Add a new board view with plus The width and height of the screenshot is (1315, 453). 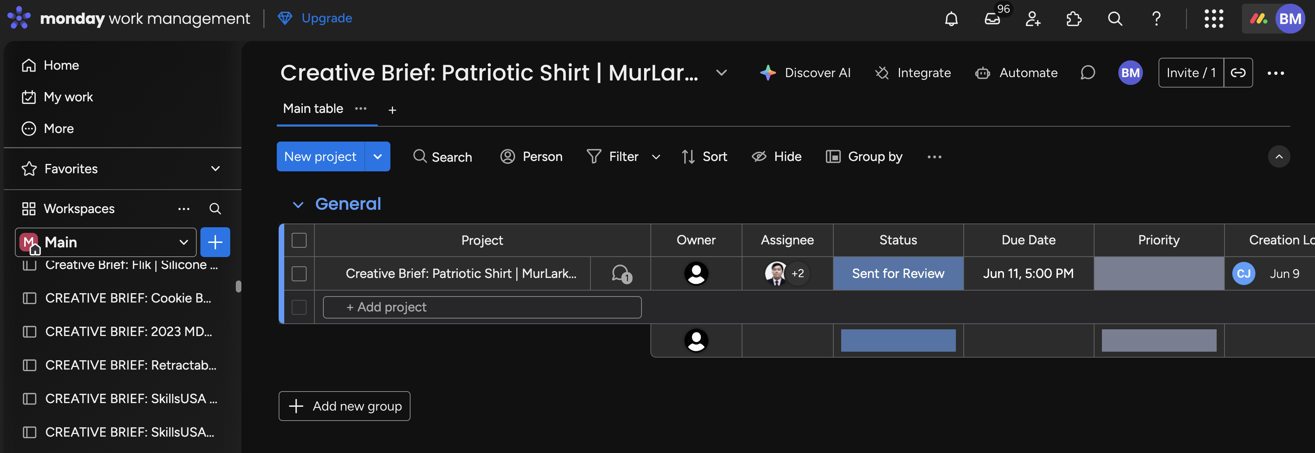(x=392, y=110)
